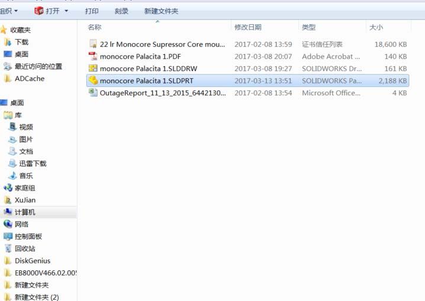Viewport: 425px width, 301px height.
Task: Click the XuJian user folder icon
Action: (8, 200)
